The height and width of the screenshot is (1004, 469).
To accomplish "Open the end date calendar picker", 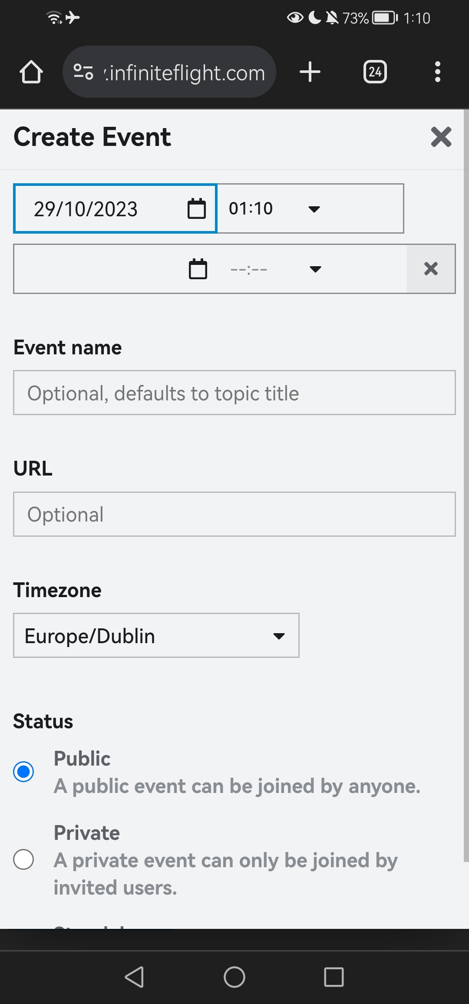I will [x=198, y=269].
